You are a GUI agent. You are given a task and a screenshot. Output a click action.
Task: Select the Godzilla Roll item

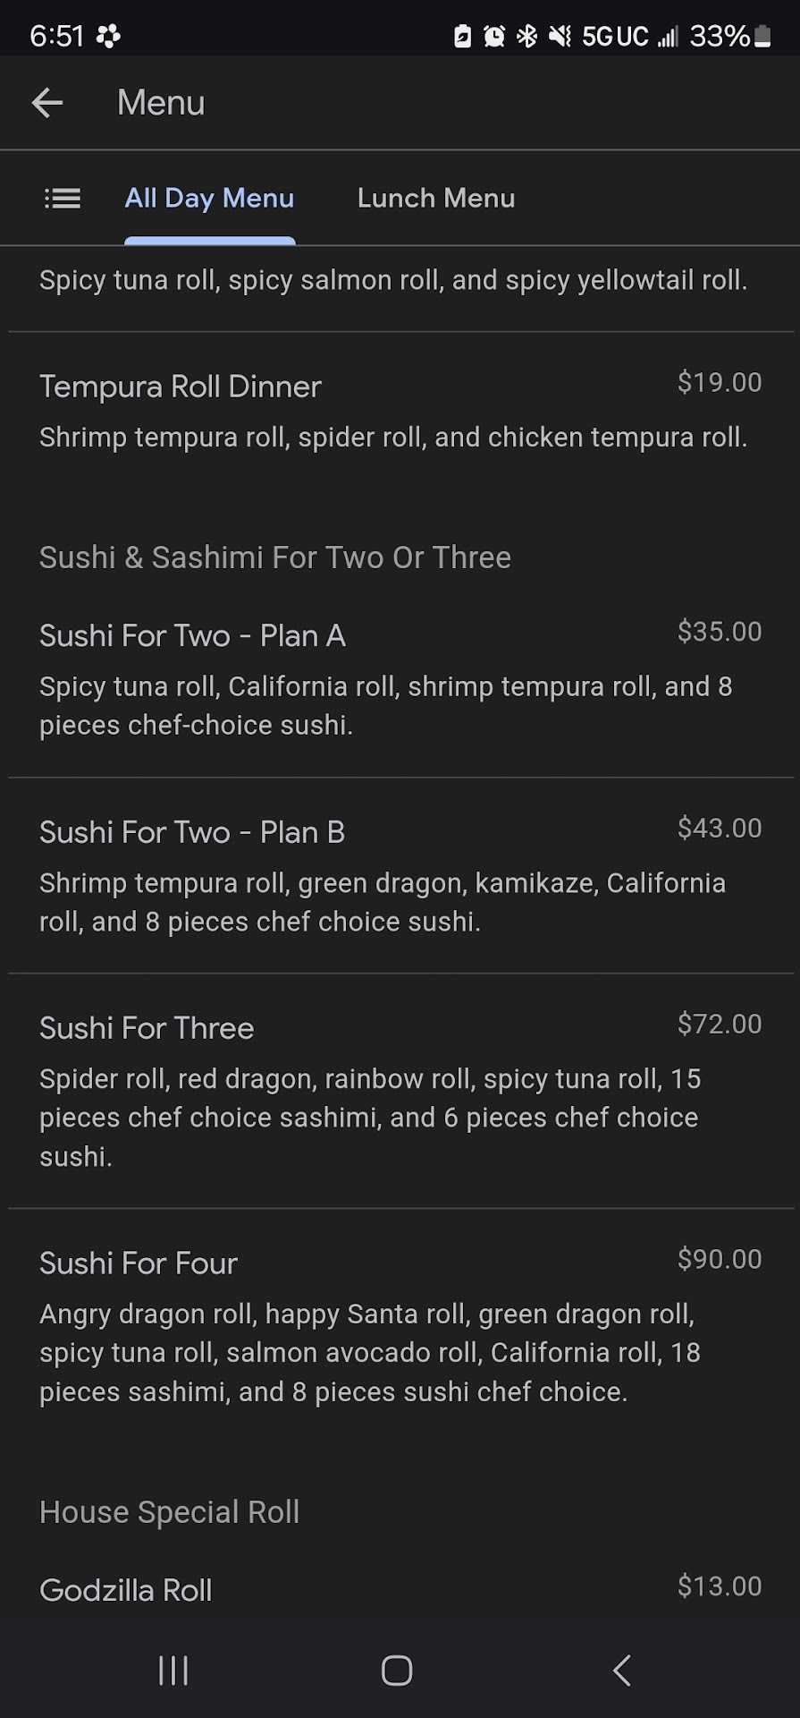click(126, 1590)
